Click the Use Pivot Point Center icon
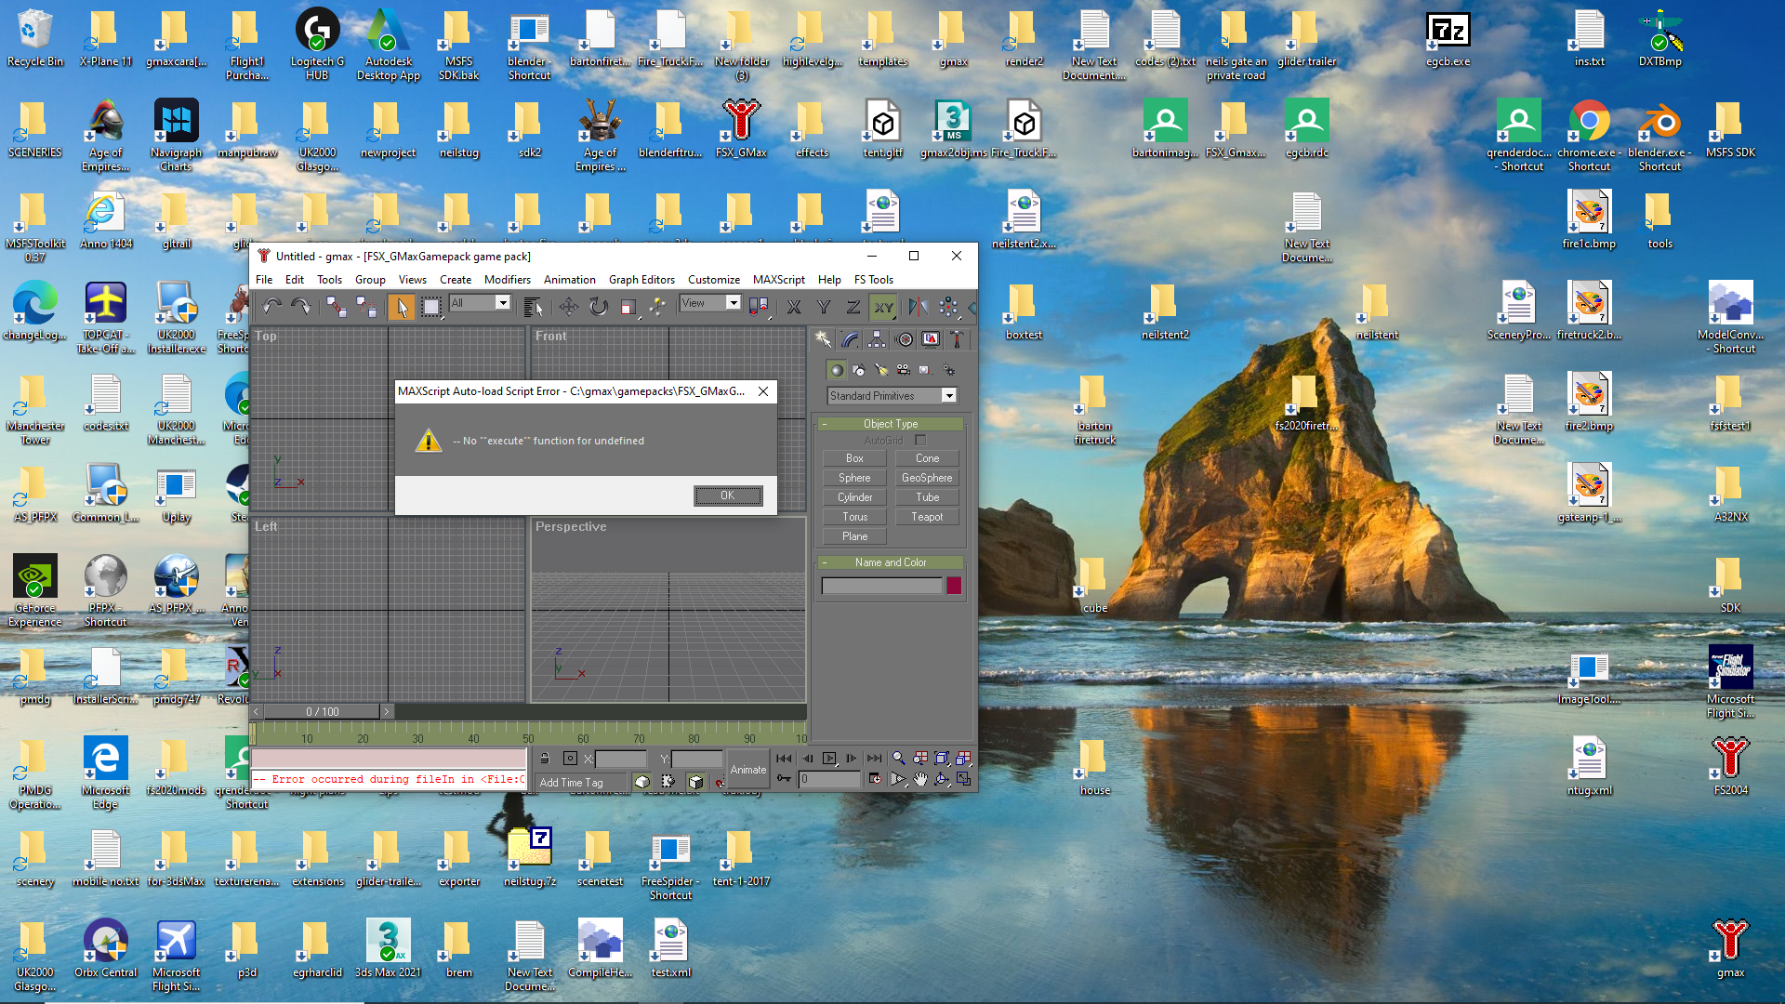1785x1004 pixels. coord(759,306)
